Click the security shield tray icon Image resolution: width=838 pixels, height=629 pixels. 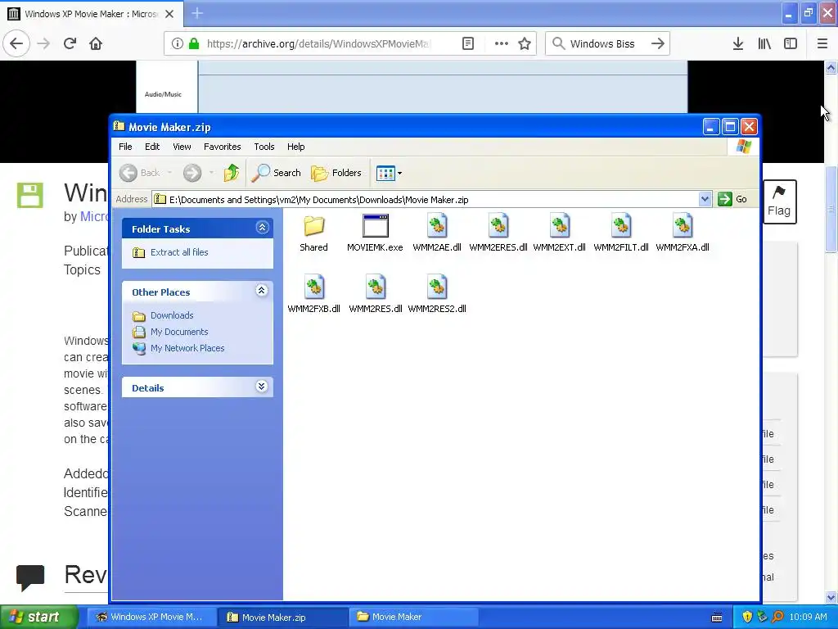click(x=747, y=617)
